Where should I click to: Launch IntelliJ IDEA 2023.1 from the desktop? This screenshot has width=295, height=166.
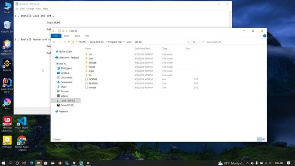pyautogui.click(x=7, y=86)
